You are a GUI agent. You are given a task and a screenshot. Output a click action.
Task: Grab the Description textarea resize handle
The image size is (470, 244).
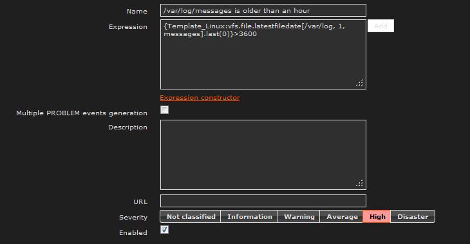point(359,183)
